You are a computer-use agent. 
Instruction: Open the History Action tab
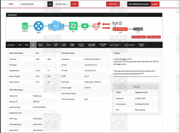[x=130, y=45]
